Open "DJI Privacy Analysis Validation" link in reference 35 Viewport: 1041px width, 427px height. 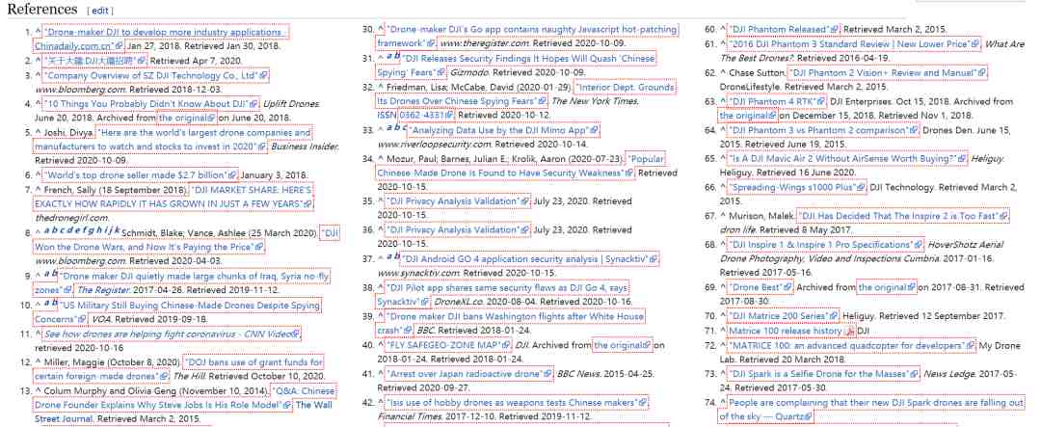[x=458, y=201]
